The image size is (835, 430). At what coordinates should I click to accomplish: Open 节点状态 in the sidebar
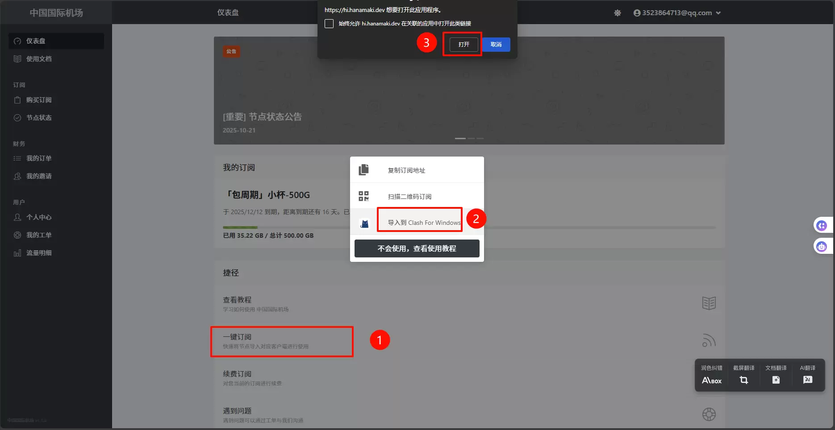tap(39, 117)
